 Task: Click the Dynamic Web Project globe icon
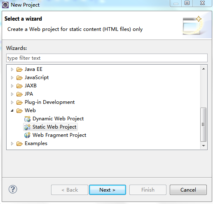coord(27,119)
